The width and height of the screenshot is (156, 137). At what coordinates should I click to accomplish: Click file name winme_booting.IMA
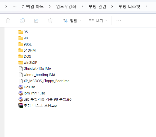pos(40,75)
